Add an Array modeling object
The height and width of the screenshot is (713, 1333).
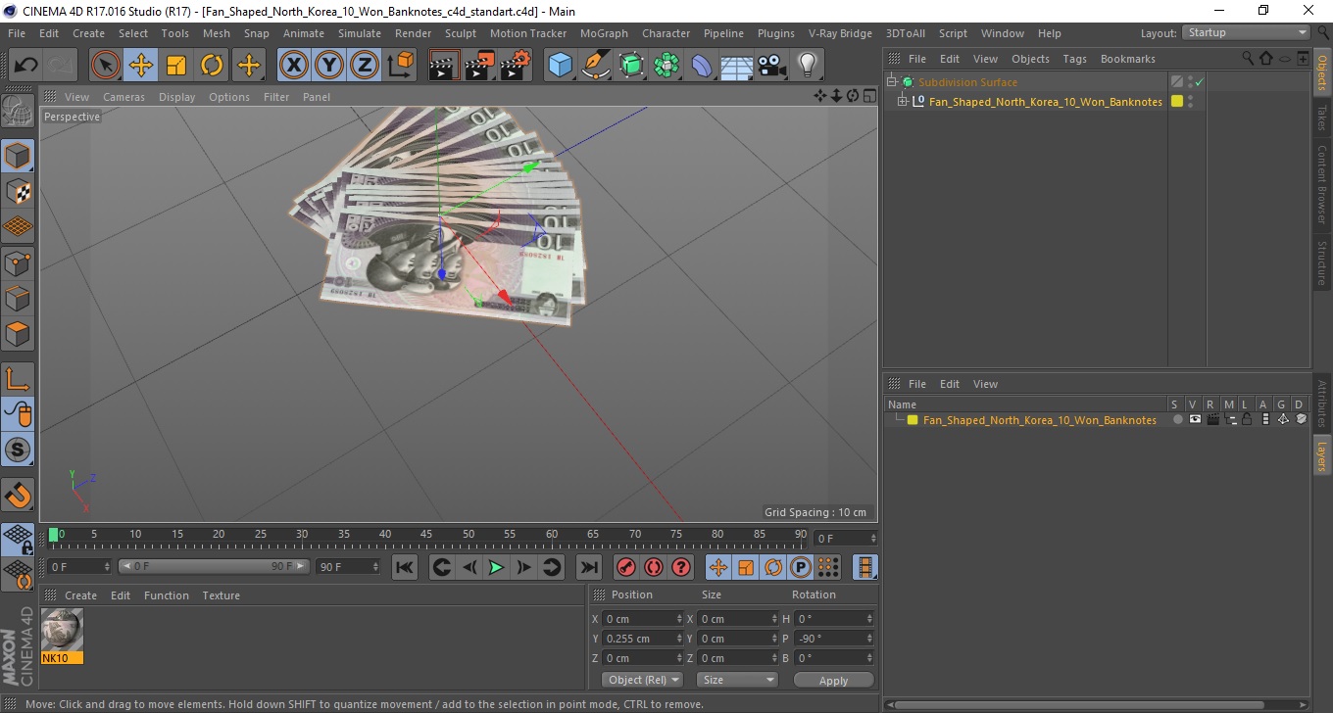point(666,66)
